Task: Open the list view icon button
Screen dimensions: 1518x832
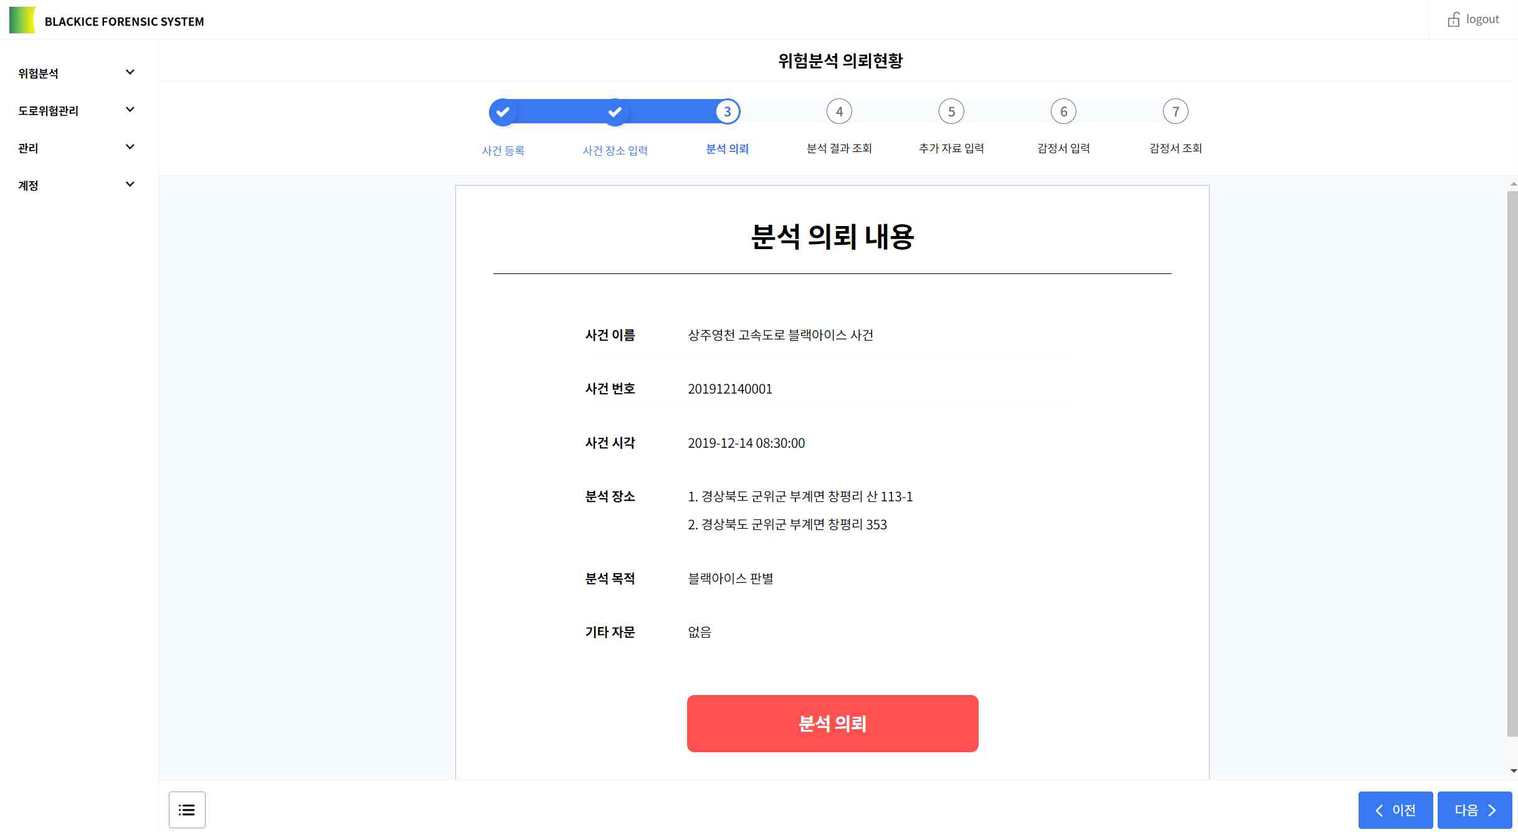Action: coord(187,810)
